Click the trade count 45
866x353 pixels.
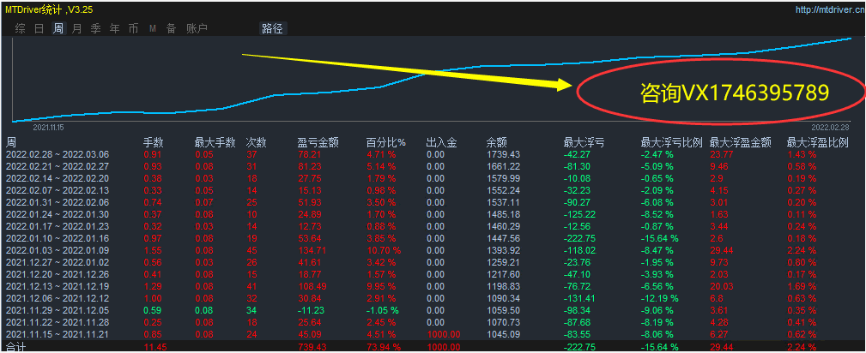coord(251,250)
